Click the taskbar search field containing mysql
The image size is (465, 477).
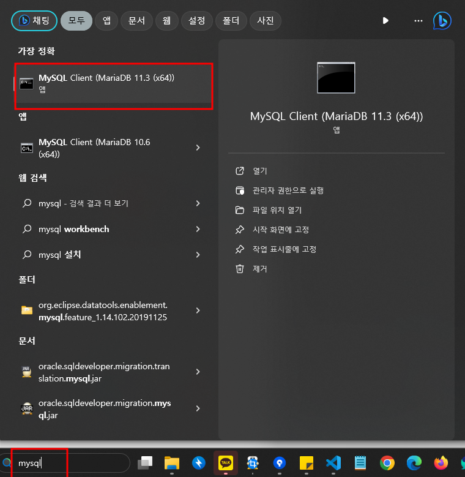(x=65, y=463)
